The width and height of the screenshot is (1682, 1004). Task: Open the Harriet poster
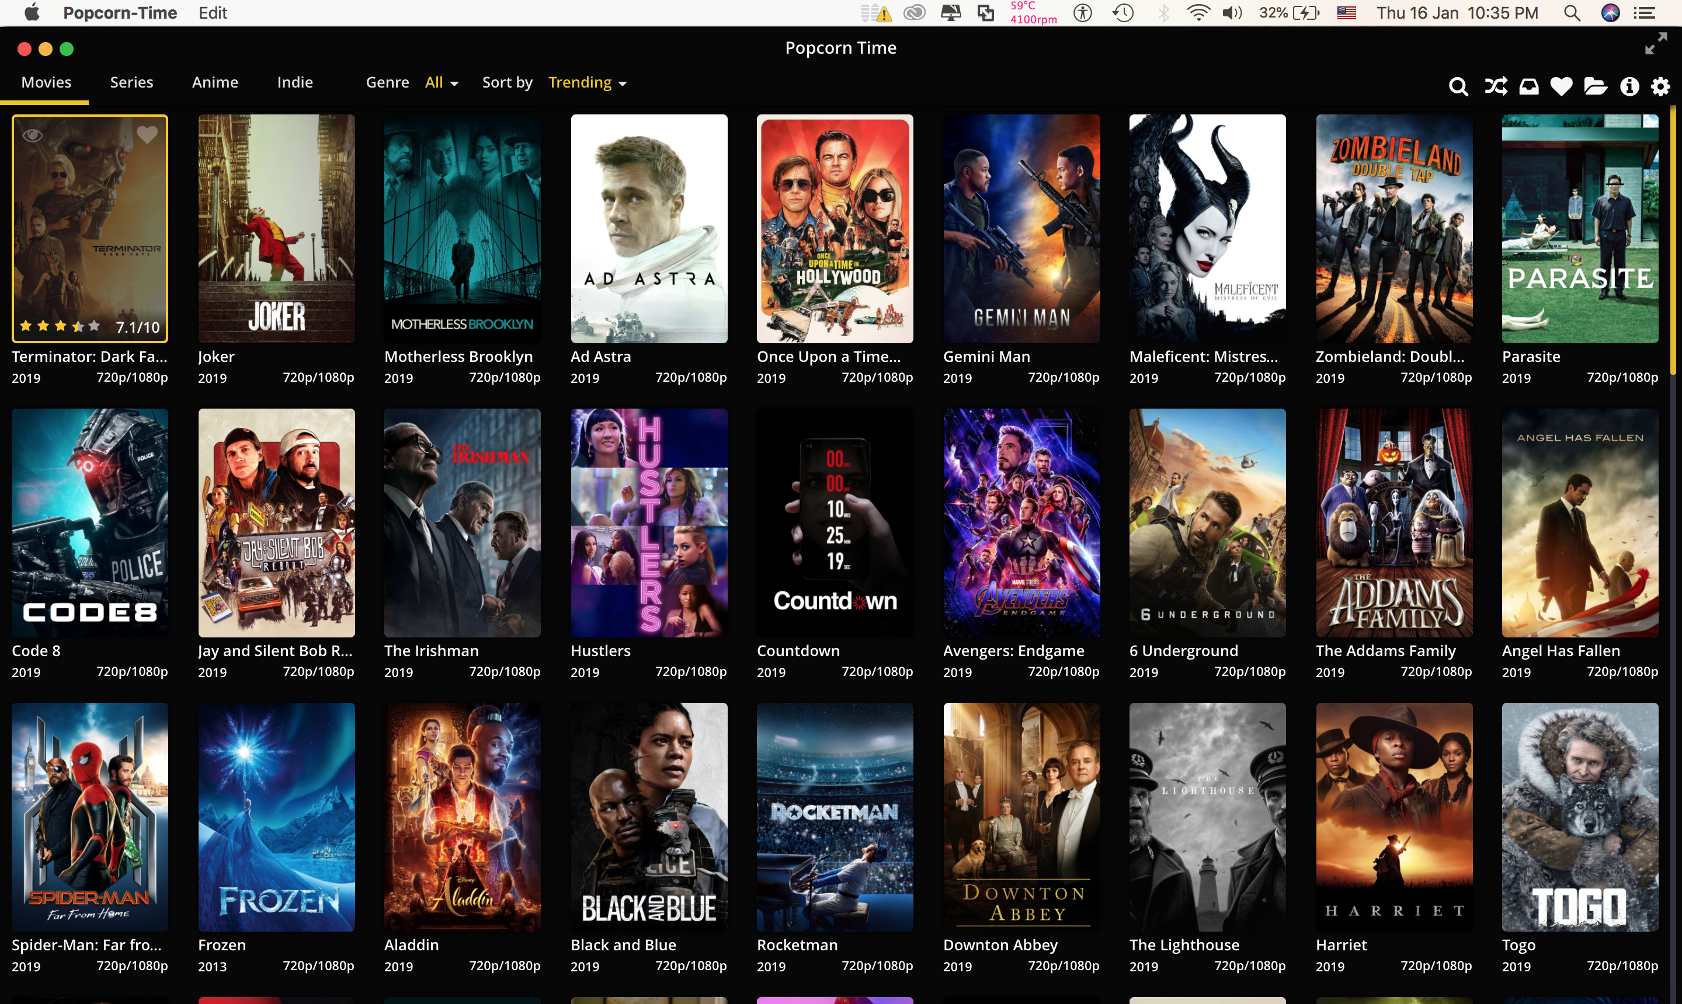click(x=1393, y=817)
